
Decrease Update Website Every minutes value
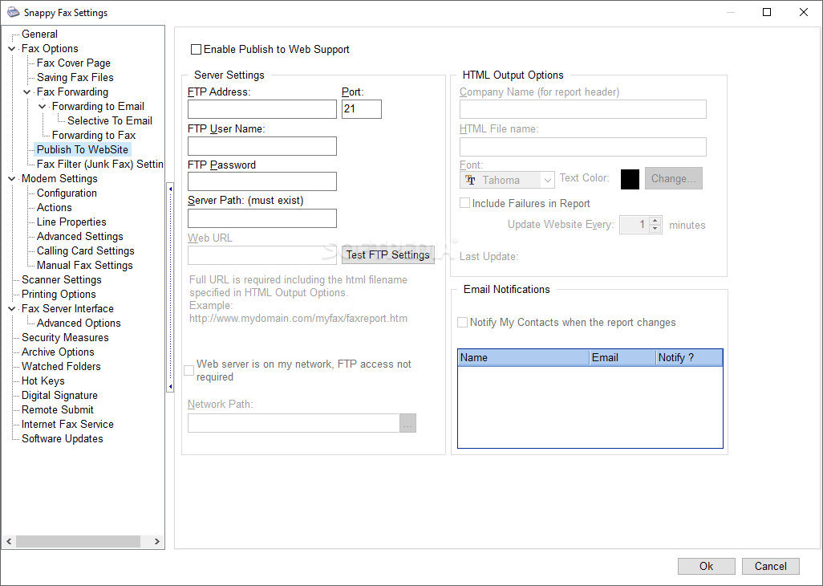[655, 229]
